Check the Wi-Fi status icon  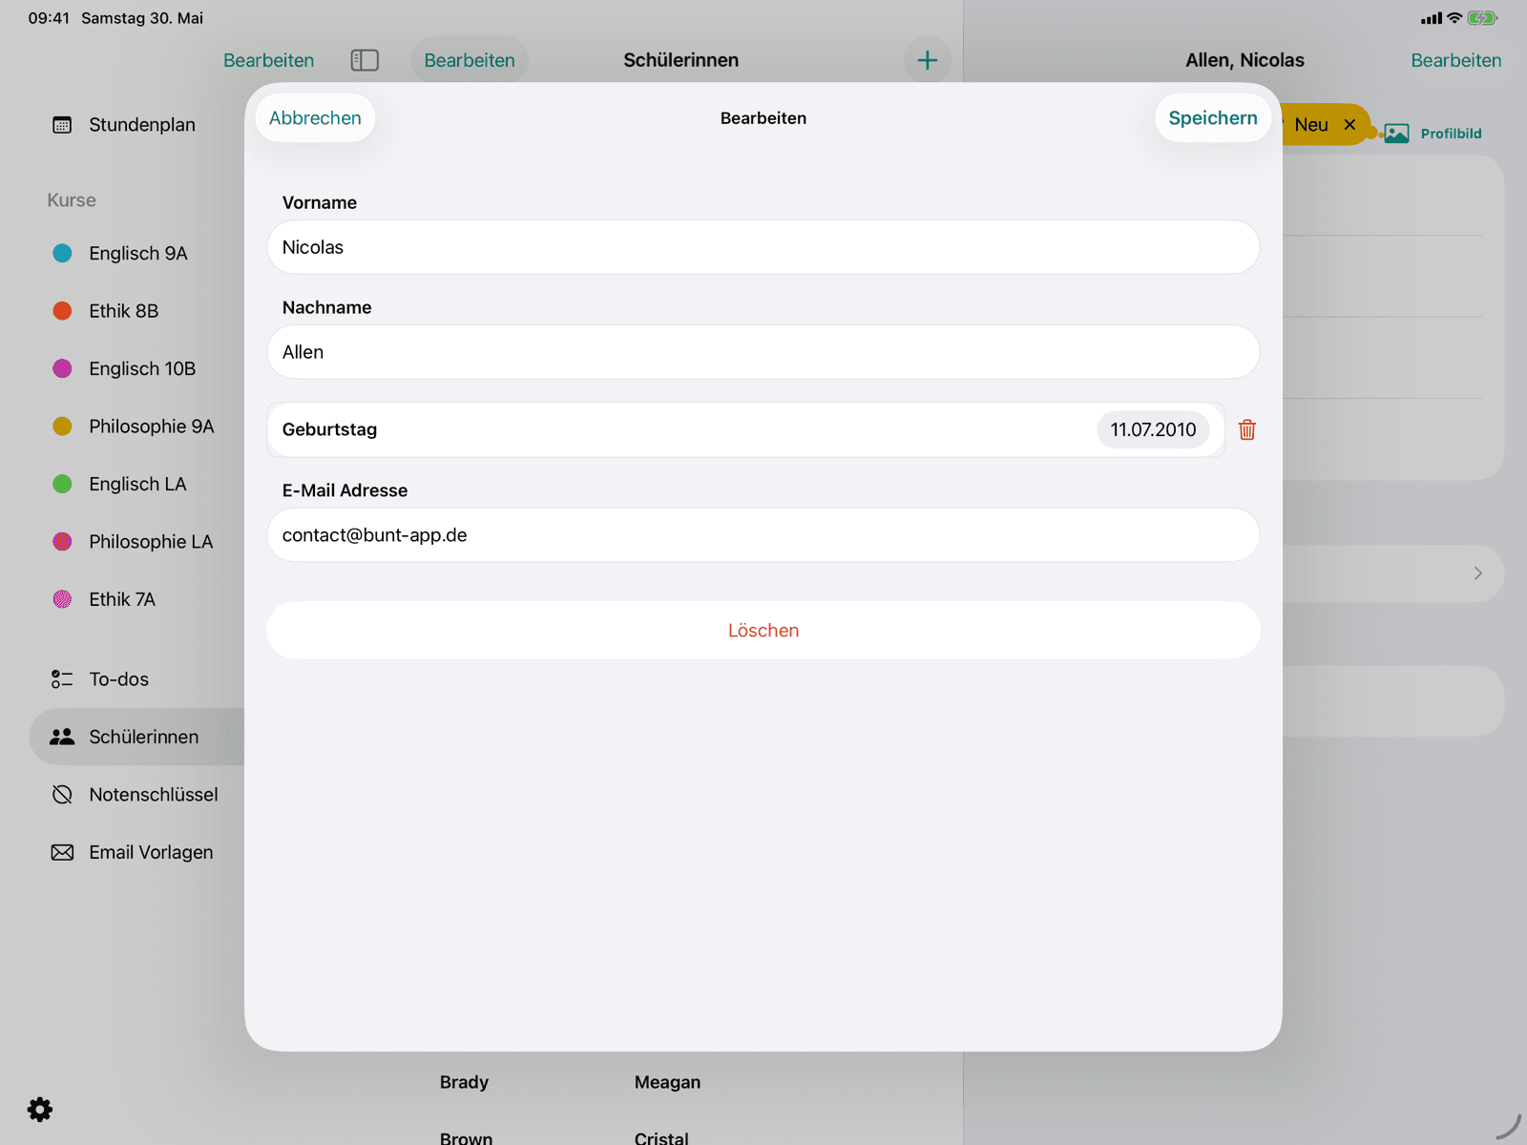[x=1454, y=18]
